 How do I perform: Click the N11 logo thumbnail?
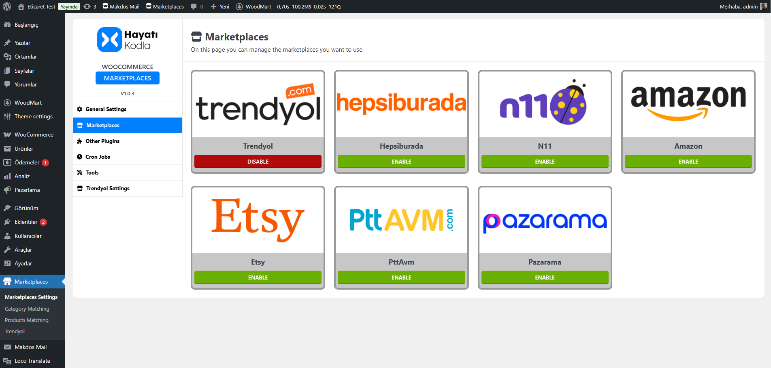[x=545, y=104]
